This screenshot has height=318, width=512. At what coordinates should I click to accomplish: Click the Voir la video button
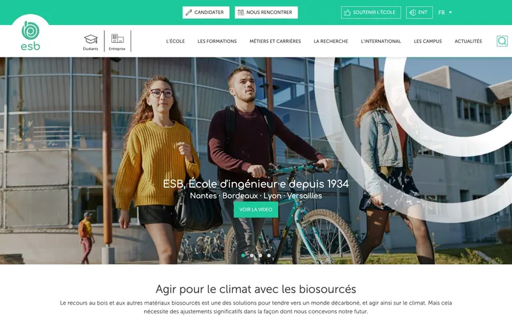(255, 209)
